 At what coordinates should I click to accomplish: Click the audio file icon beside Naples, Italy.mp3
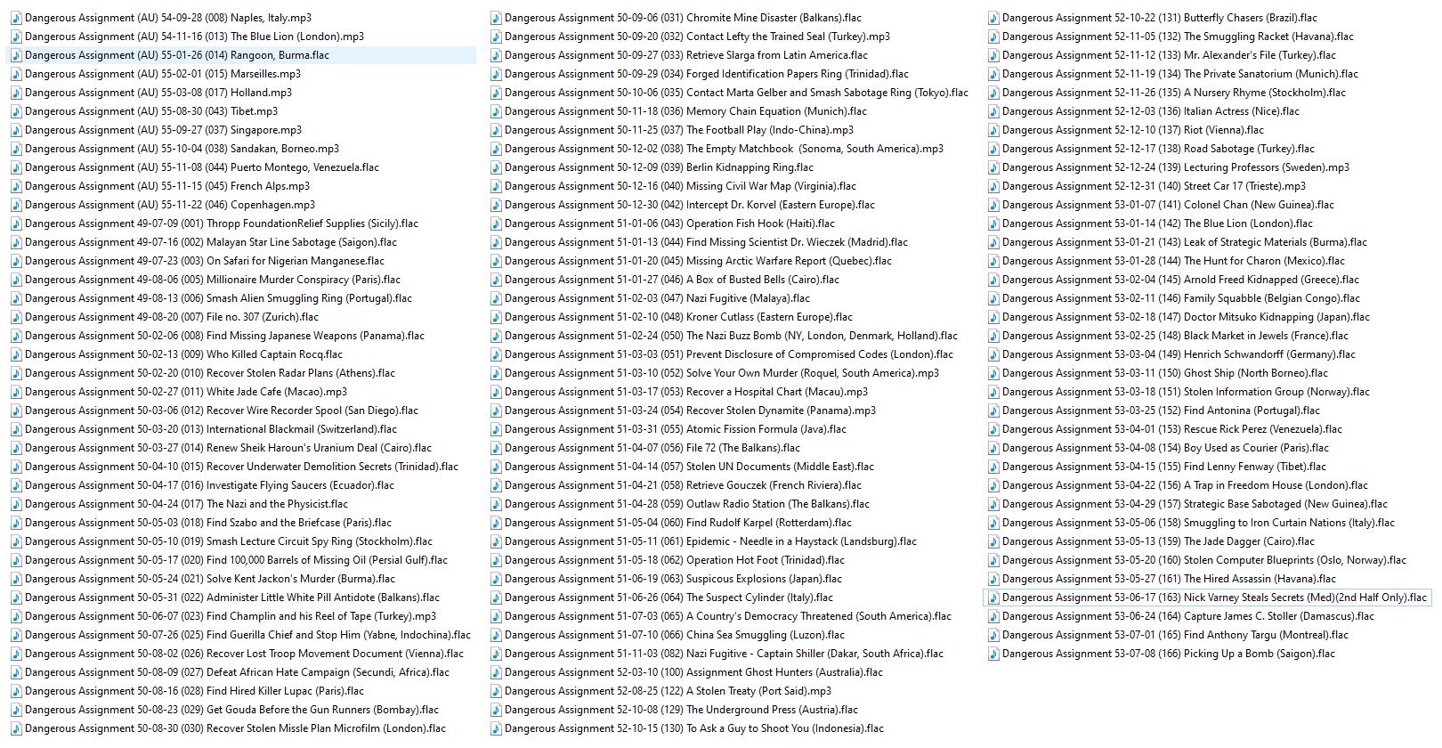point(16,18)
